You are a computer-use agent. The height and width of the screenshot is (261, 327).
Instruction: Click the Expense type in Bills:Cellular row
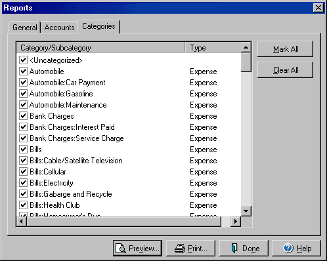pos(204,172)
